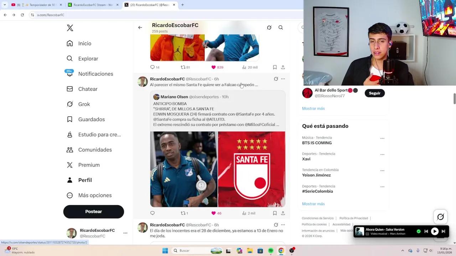This screenshot has height=256, width=456.
Task: Unlike the post with 46 likes
Action: click(x=213, y=213)
